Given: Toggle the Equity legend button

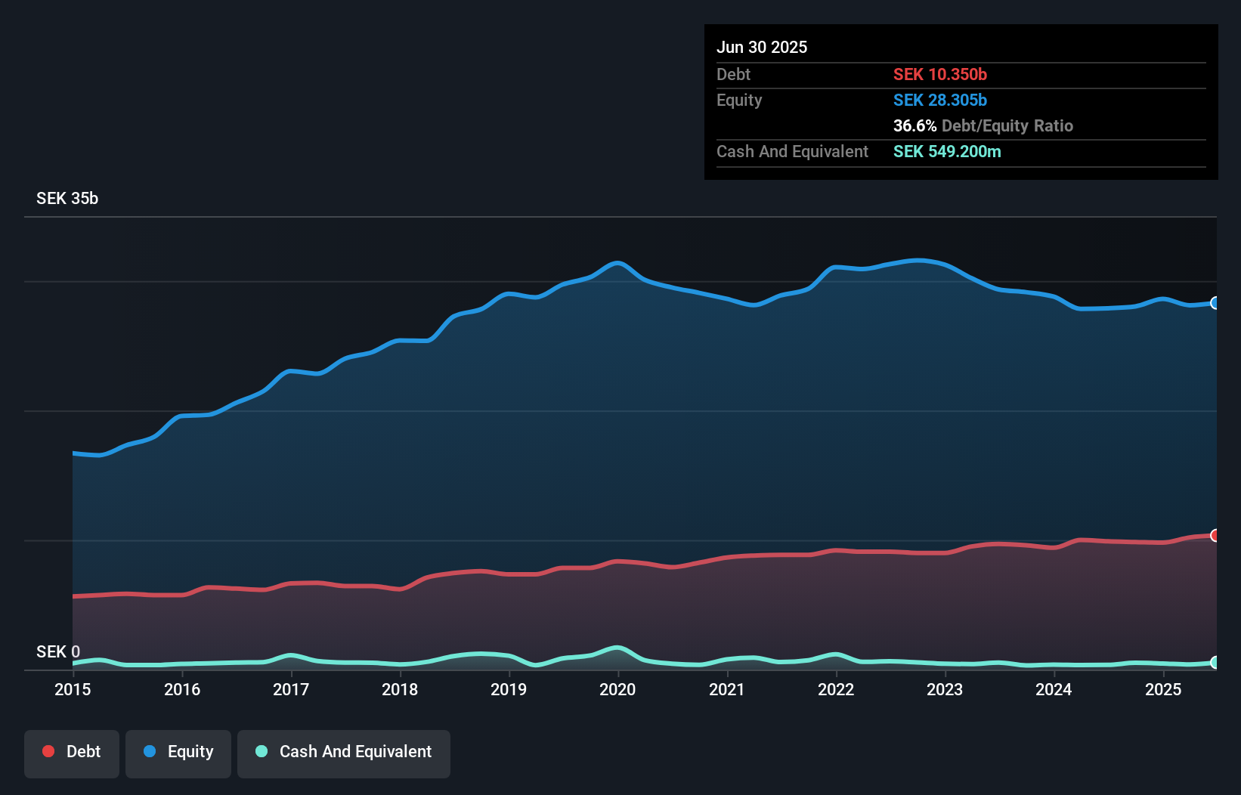Looking at the screenshot, I should (x=178, y=752).
